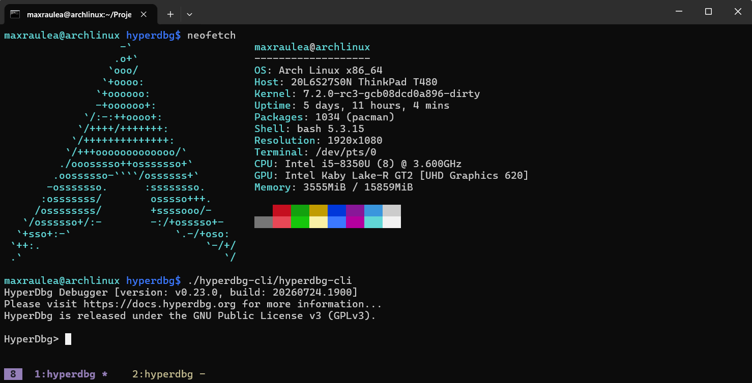Click the Kernel version "7.2.0-rc3-gcb08dcd0a896-dirty"
Screen dimensions: 752x383
392,94
